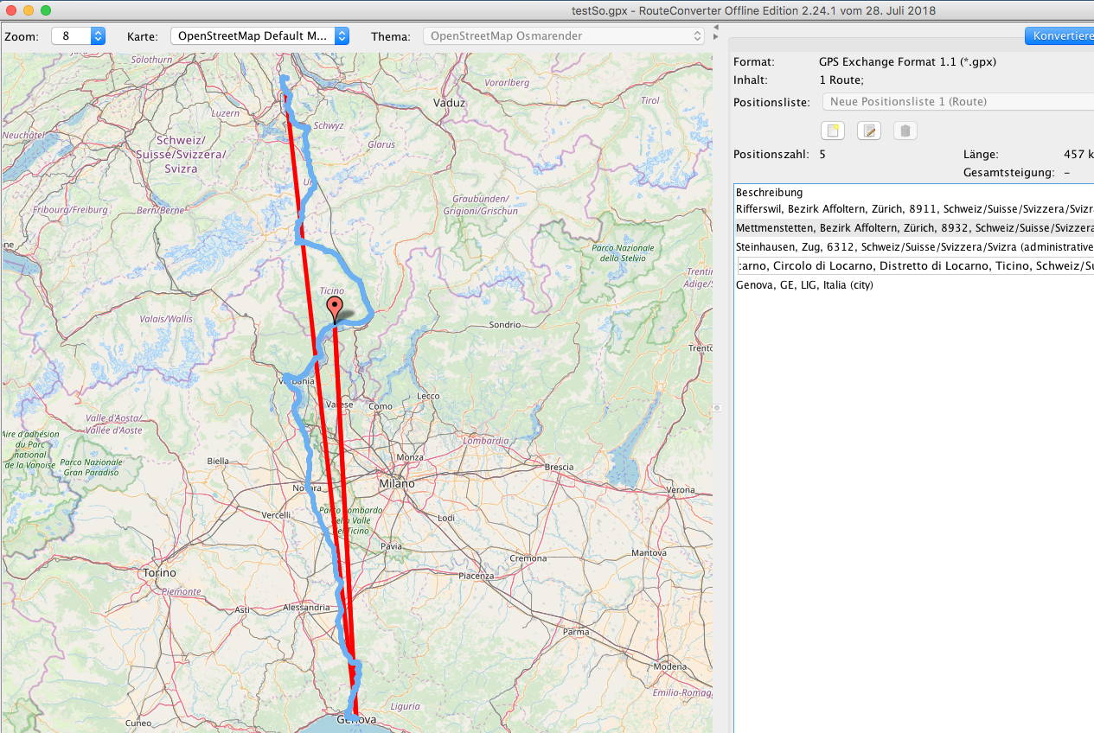Click the right arrow on the divider
Image resolution: width=1094 pixels, height=733 pixels.
[715, 38]
